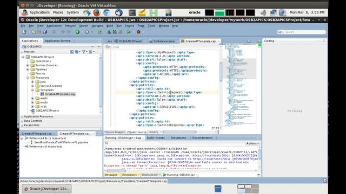Expand the Data Controls section
The image size is (346, 194).
coord(22,121)
